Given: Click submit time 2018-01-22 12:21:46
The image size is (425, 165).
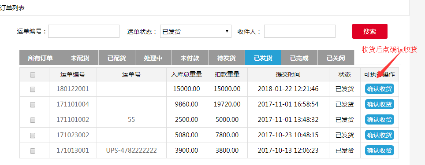Looking at the screenshot, I should [x=288, y=89].
